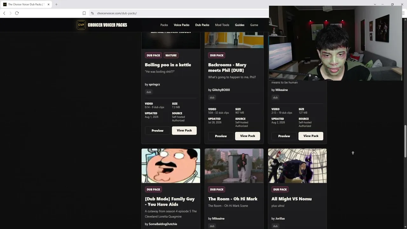Select Dub Packs in the navigation bar
The image size is (407, 229).
[202, 25]
